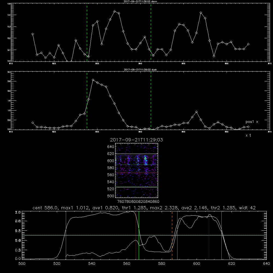273x273 pixels.
Task: Click the highest diamond marker in dusk plot
Action: click(x=93, y=80)
